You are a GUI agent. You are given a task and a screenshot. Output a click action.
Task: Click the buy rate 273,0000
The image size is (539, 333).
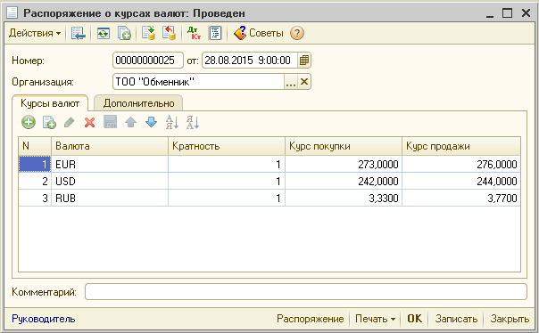344,164
